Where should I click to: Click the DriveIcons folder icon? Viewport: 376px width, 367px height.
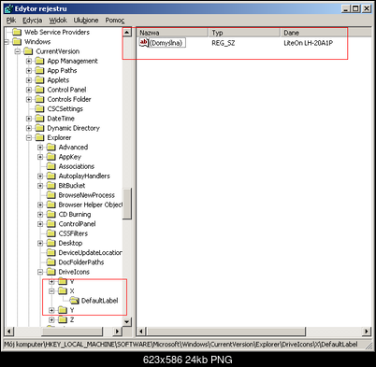point(51,272)
